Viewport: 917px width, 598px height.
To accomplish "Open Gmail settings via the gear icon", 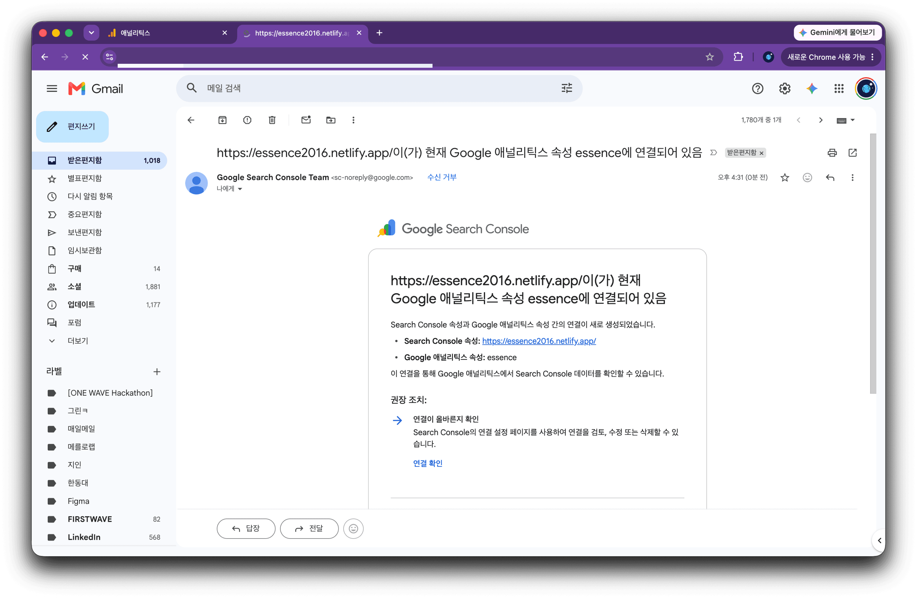I will point(784,89).
